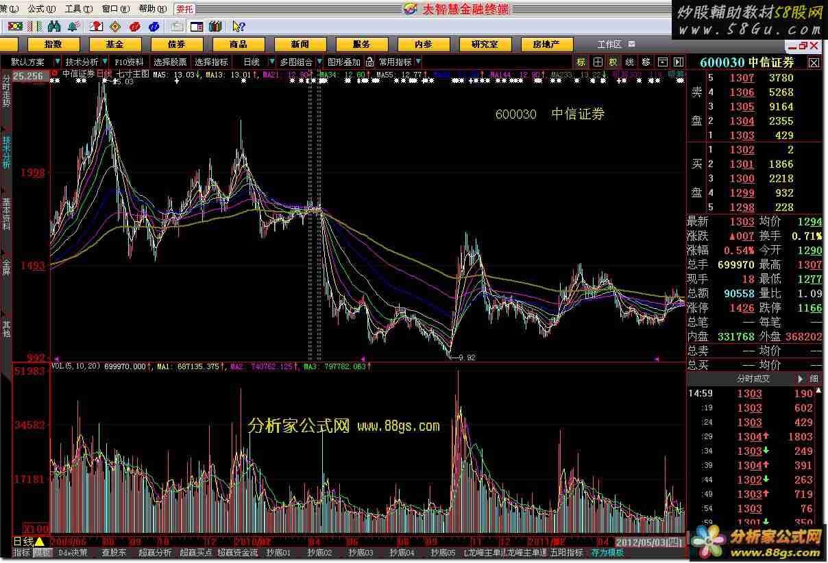
Task: Click the 线 line drawing button
Action: coord(630,62)
